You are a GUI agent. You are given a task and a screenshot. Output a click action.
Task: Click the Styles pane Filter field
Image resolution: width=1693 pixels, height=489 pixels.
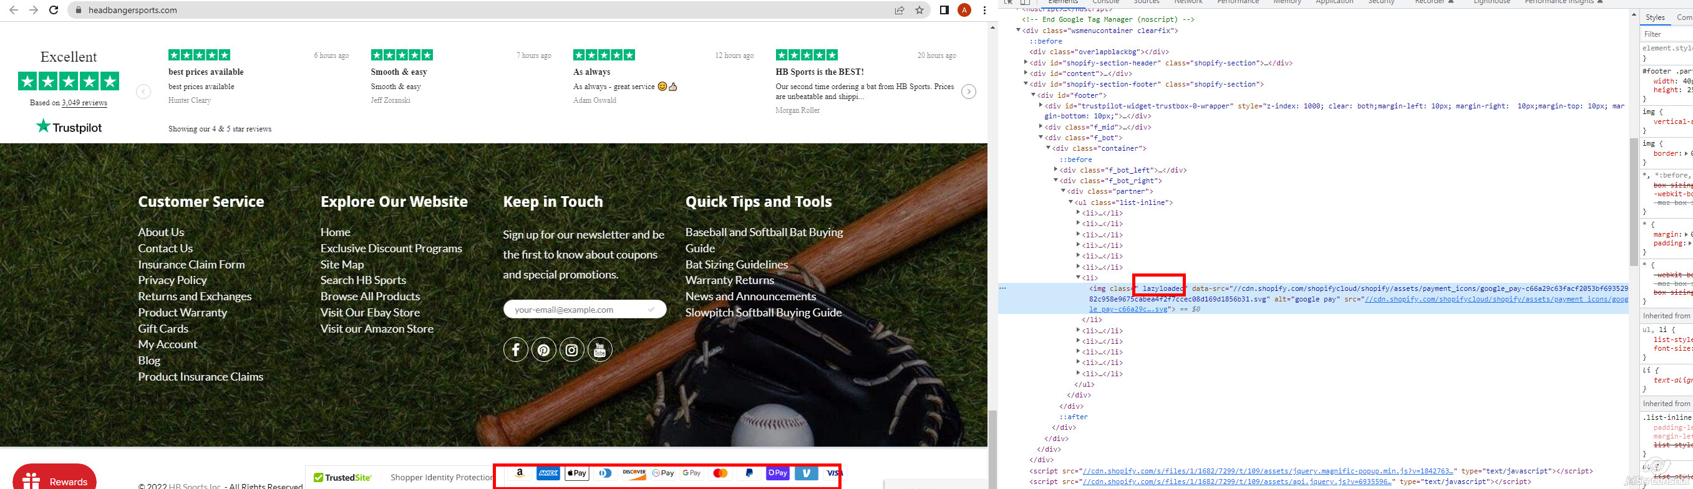[x=1667, y=34]
